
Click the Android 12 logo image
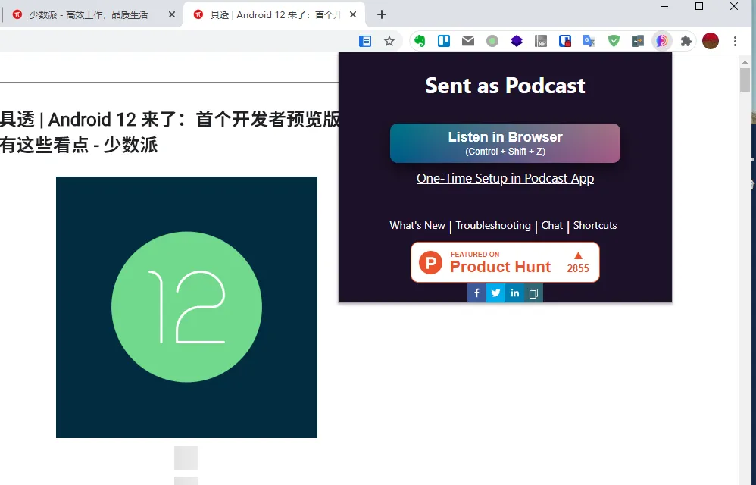(x=186, y=307)
